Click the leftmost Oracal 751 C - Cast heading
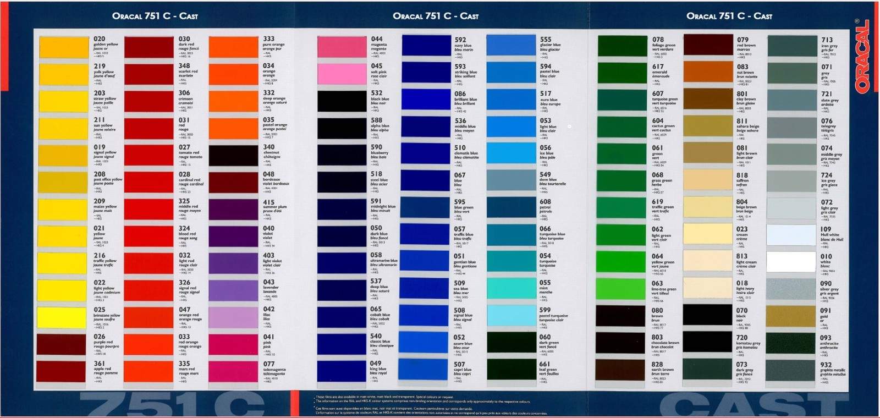The width and height of the screenshot is (880, 418). (x=155, y=16)
